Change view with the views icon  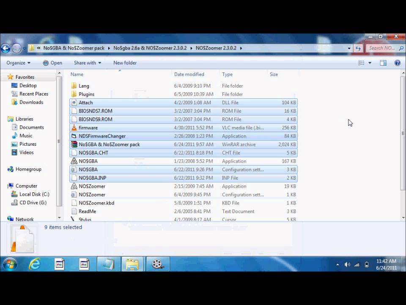pos(361,63)
